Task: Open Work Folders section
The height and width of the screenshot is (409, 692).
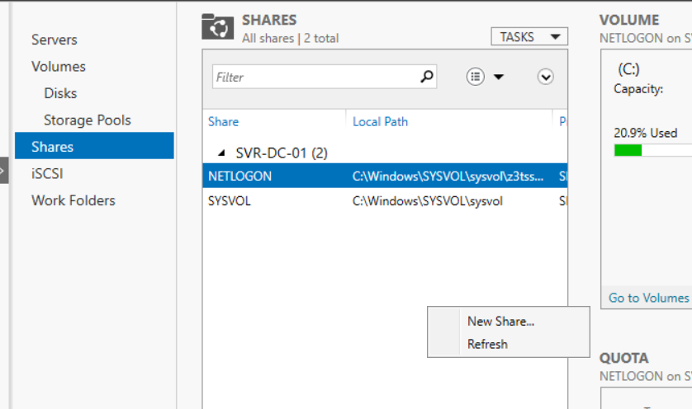Action: pyautogui.click(x=73, y=200)
